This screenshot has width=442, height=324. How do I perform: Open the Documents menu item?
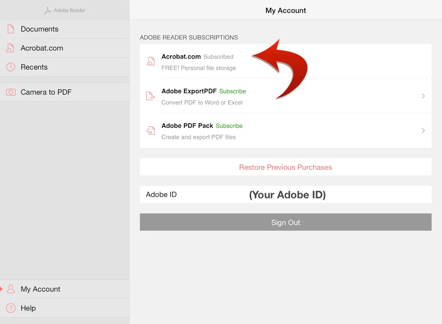[65, 29]
